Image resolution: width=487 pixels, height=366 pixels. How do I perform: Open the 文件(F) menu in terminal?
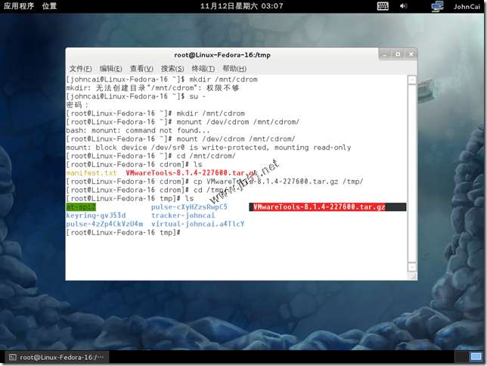pos(80,69)
